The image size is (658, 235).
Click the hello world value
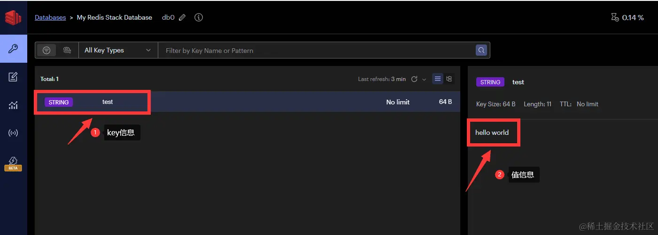tap(492, 132)
